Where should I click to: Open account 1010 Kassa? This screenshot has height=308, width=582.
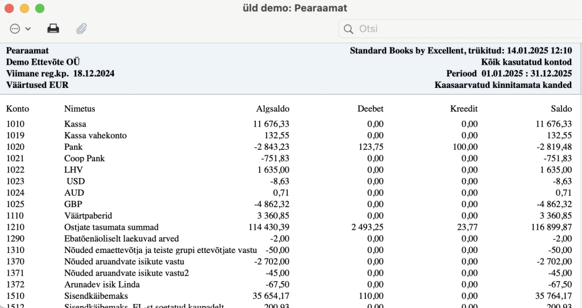tap(289, 124)
